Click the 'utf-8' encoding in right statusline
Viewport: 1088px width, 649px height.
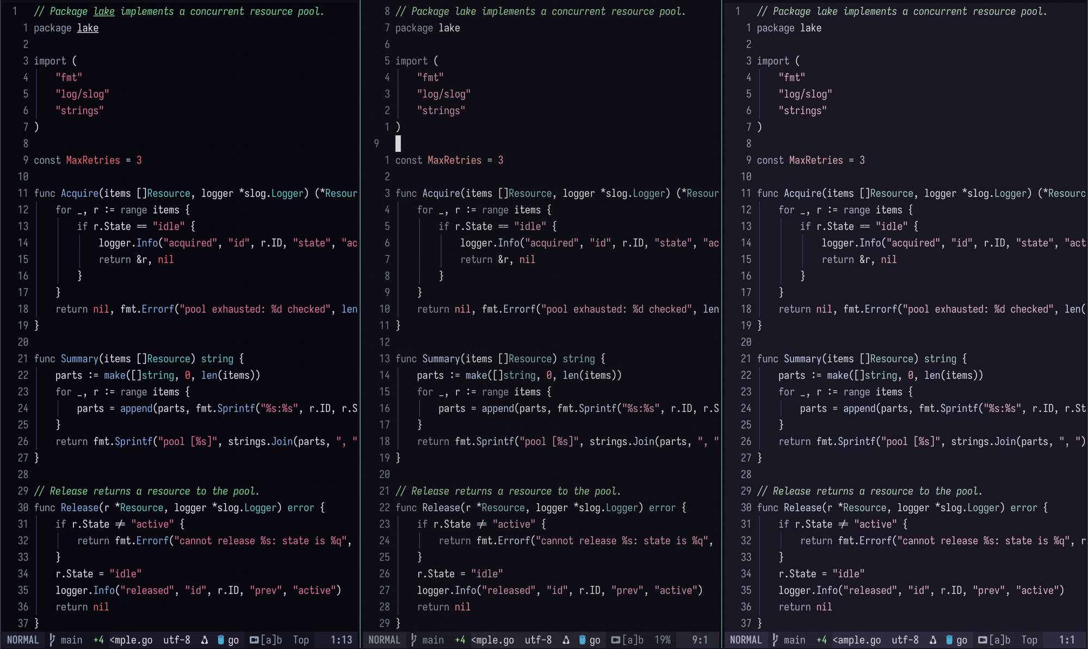tap(905, 640)
